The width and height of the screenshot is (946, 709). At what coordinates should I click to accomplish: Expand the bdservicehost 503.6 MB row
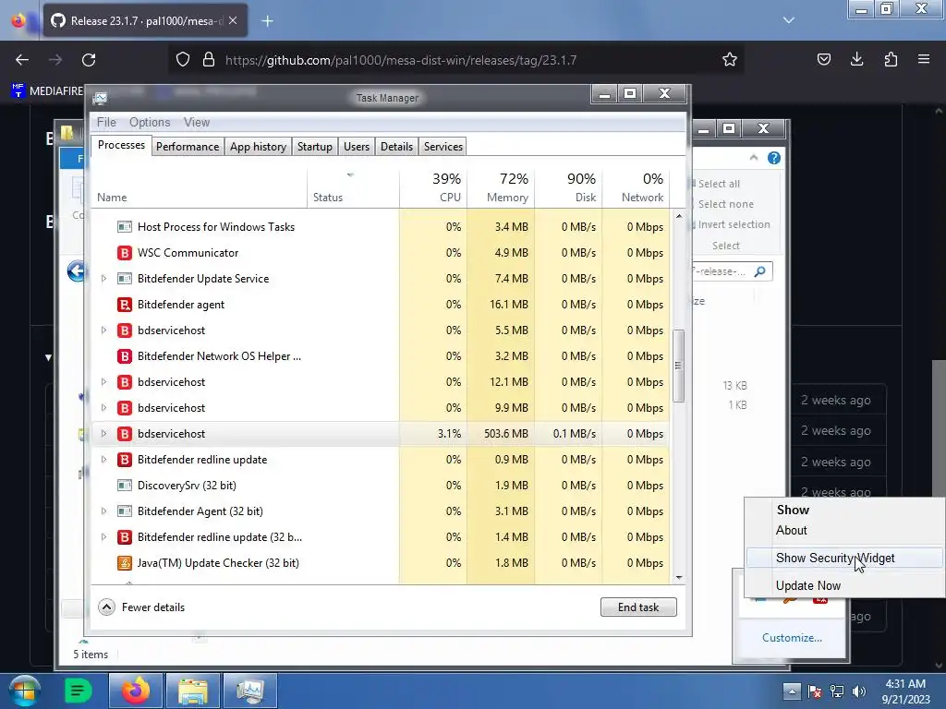click(x=103, y=434)
